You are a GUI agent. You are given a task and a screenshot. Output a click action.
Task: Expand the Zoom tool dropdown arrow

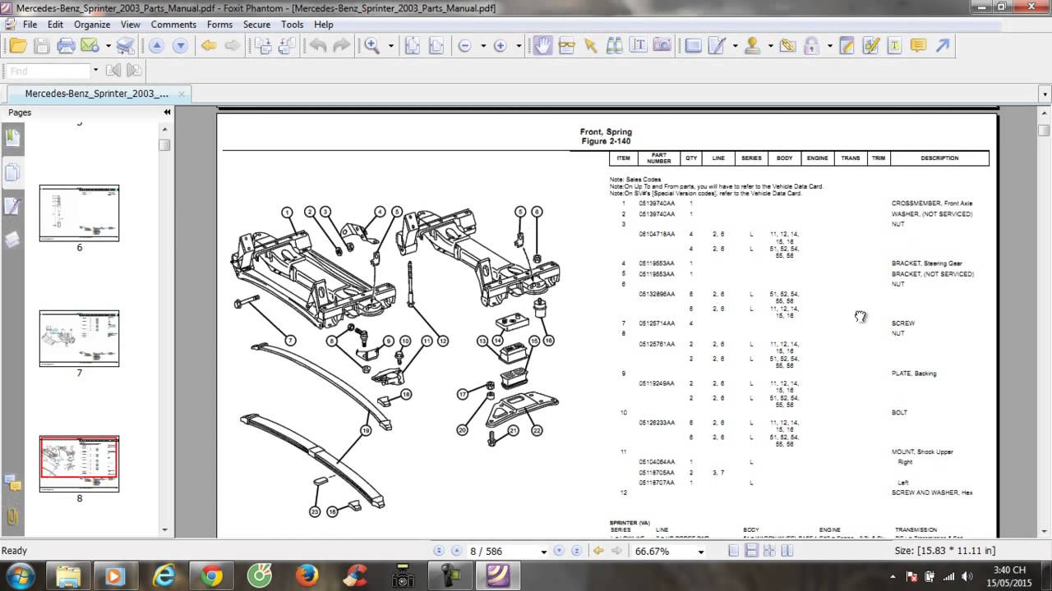390,46
